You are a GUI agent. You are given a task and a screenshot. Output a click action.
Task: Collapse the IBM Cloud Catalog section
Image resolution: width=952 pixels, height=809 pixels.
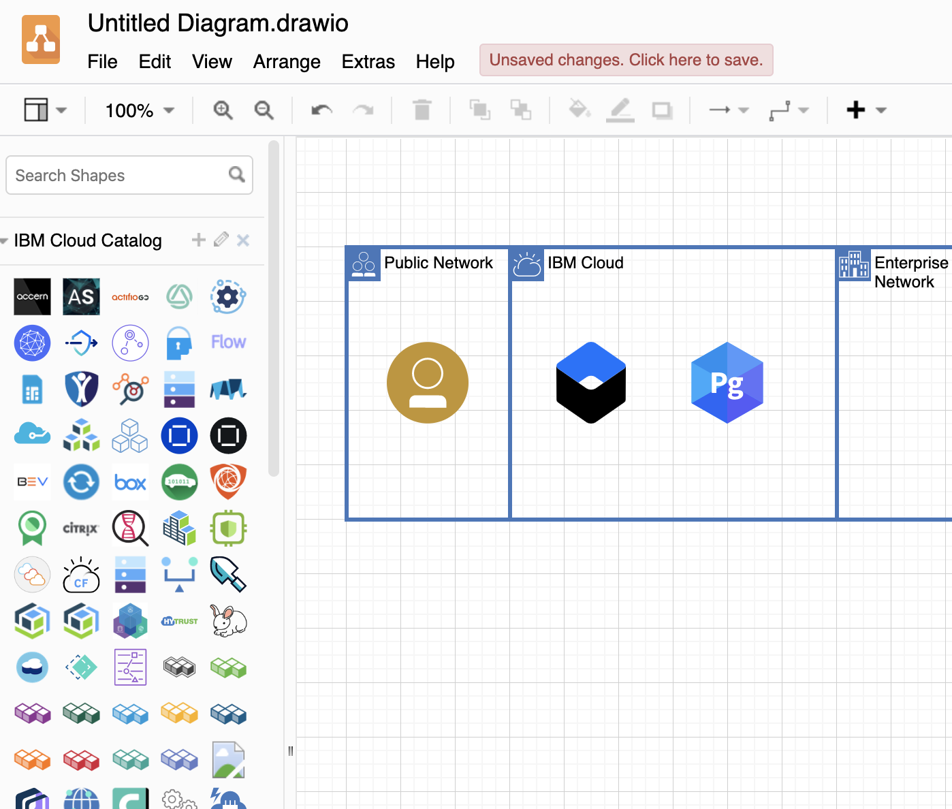(5, 241)
